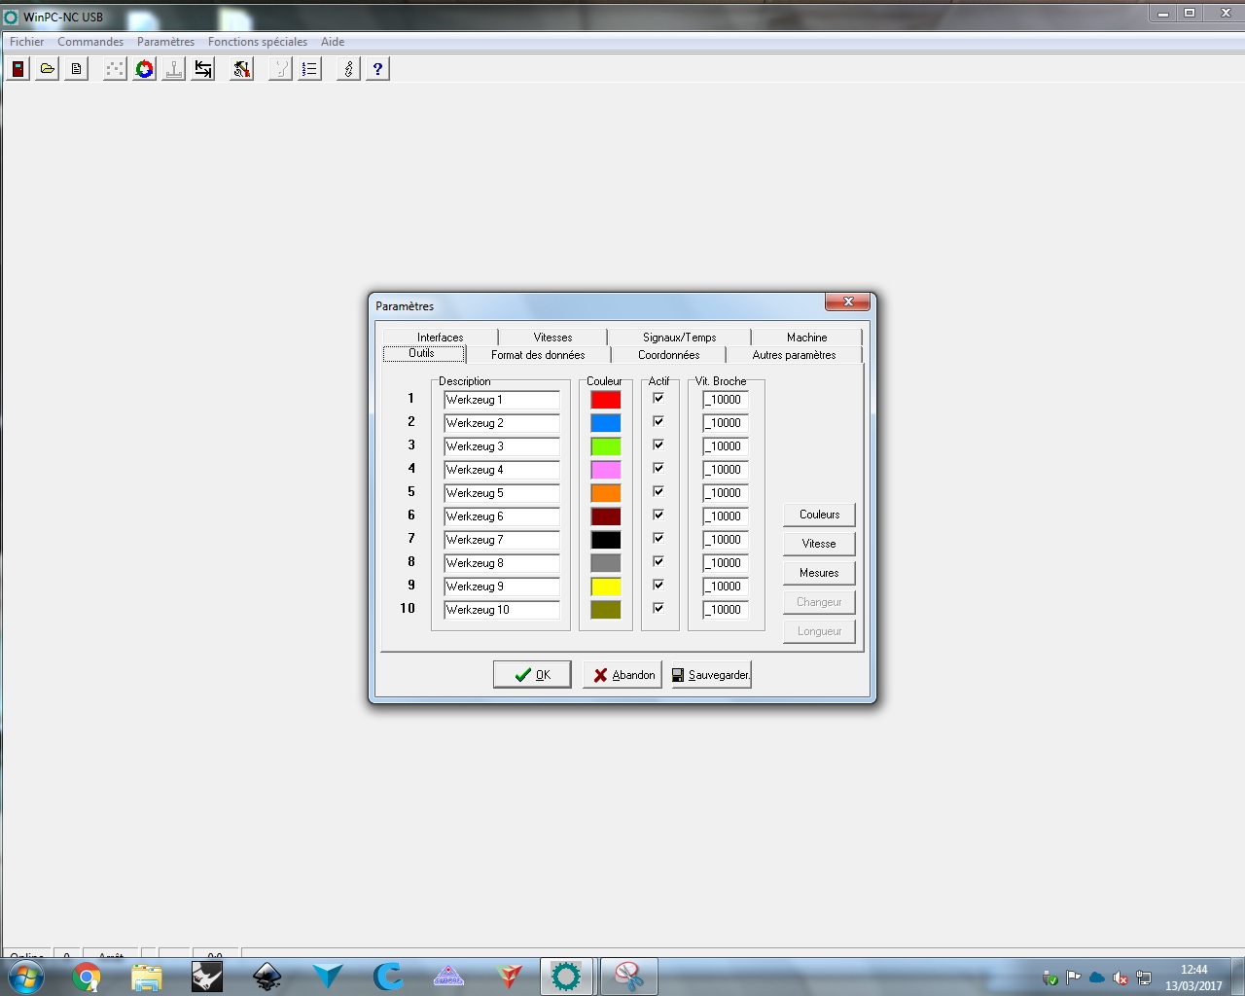
Task: Click the blue question mark help icon
Action: 377,69
